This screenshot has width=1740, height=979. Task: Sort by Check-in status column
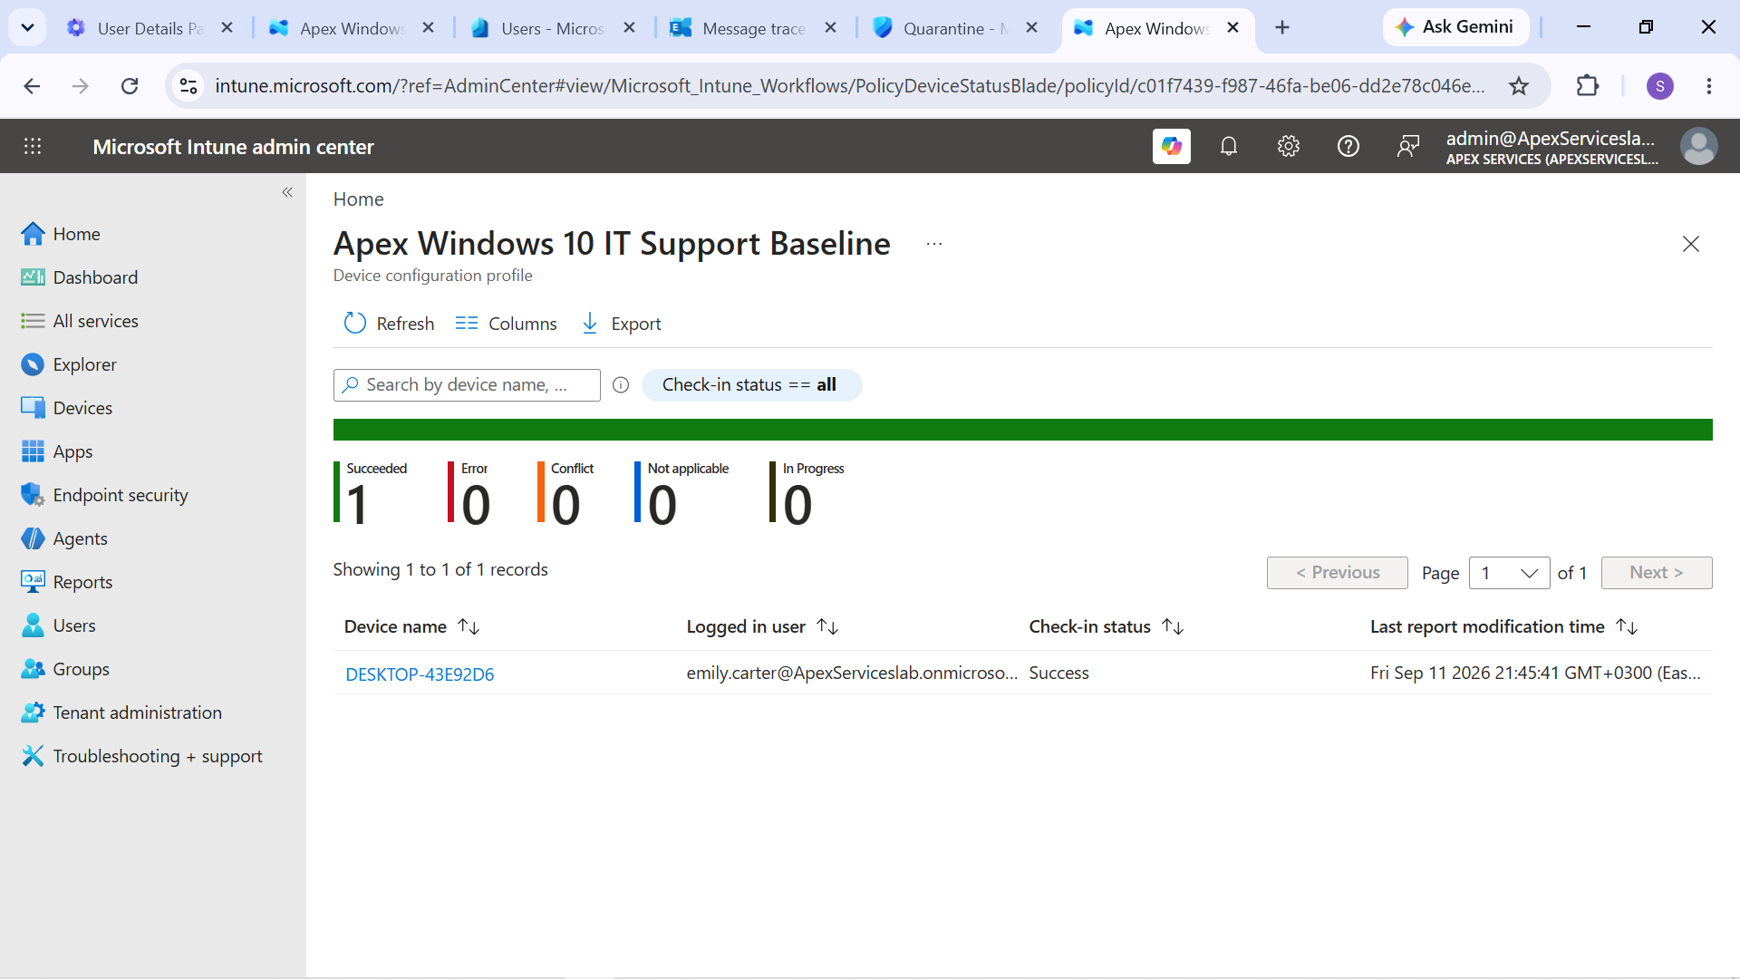coord(1107,626)
